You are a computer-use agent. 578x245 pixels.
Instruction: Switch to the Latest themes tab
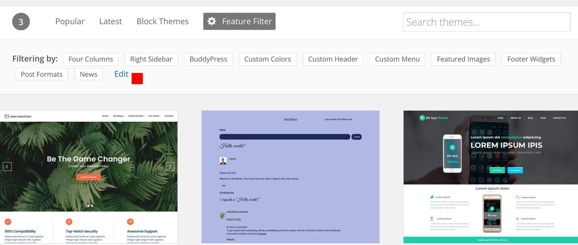[111, 22]
